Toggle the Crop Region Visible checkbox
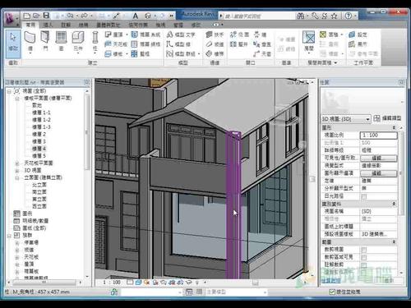 pos(364,257)
